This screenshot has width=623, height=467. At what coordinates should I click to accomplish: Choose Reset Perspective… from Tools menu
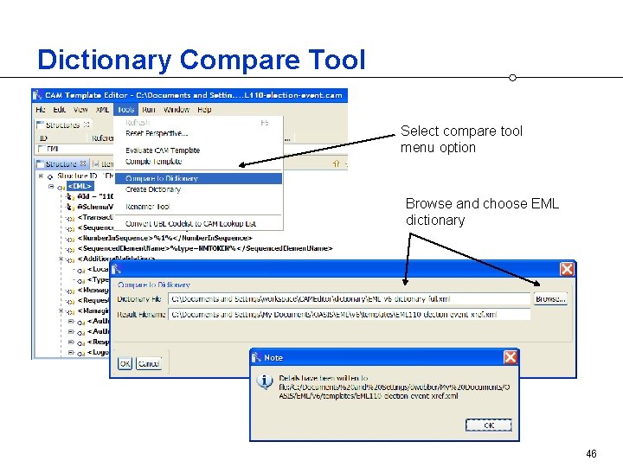(157, 133)
